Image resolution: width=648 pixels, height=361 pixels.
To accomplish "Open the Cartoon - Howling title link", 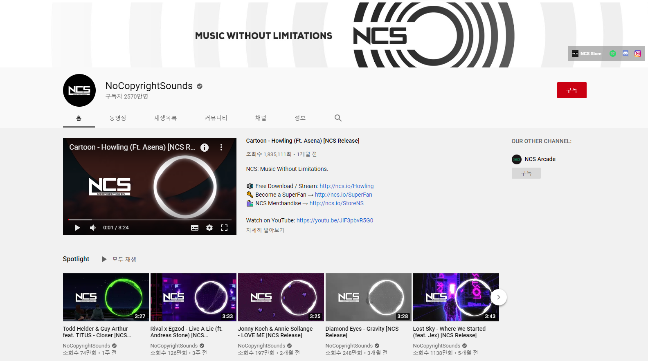I will click(303, 141).
